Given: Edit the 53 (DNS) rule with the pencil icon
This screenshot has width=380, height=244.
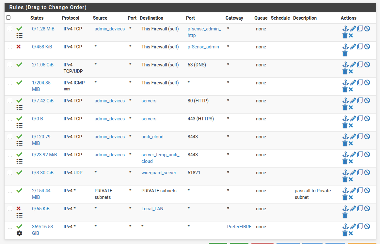Looking at the screenshot, I should 353,65.
